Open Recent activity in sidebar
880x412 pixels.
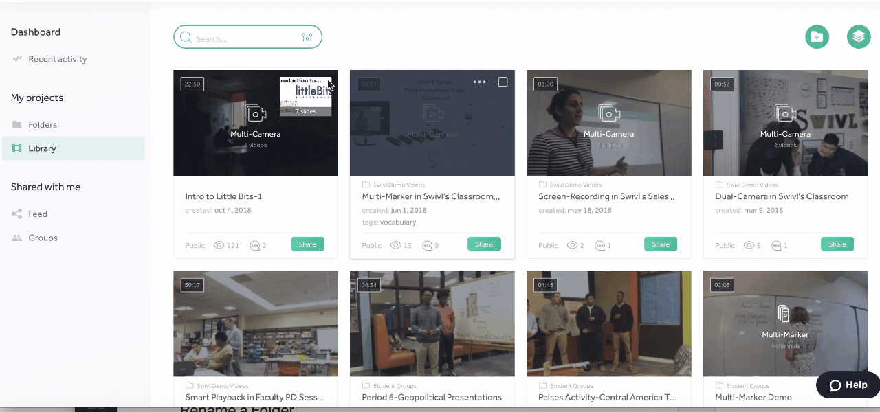click(57, 59)
